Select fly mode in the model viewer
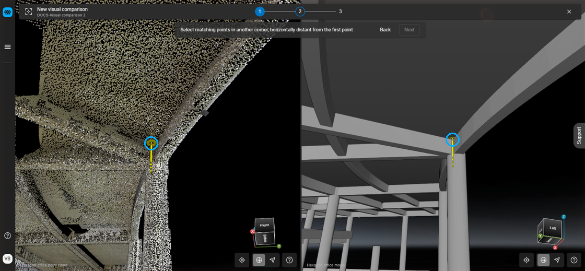 pos(557,260)
